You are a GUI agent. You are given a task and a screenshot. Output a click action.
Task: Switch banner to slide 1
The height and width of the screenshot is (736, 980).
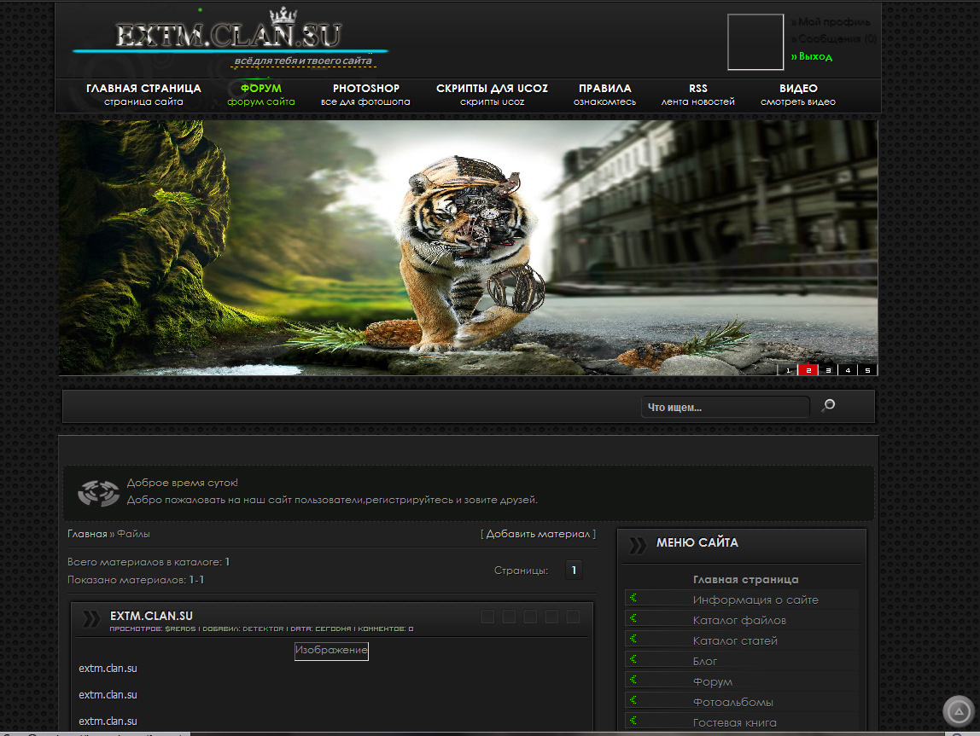(787, 370)
